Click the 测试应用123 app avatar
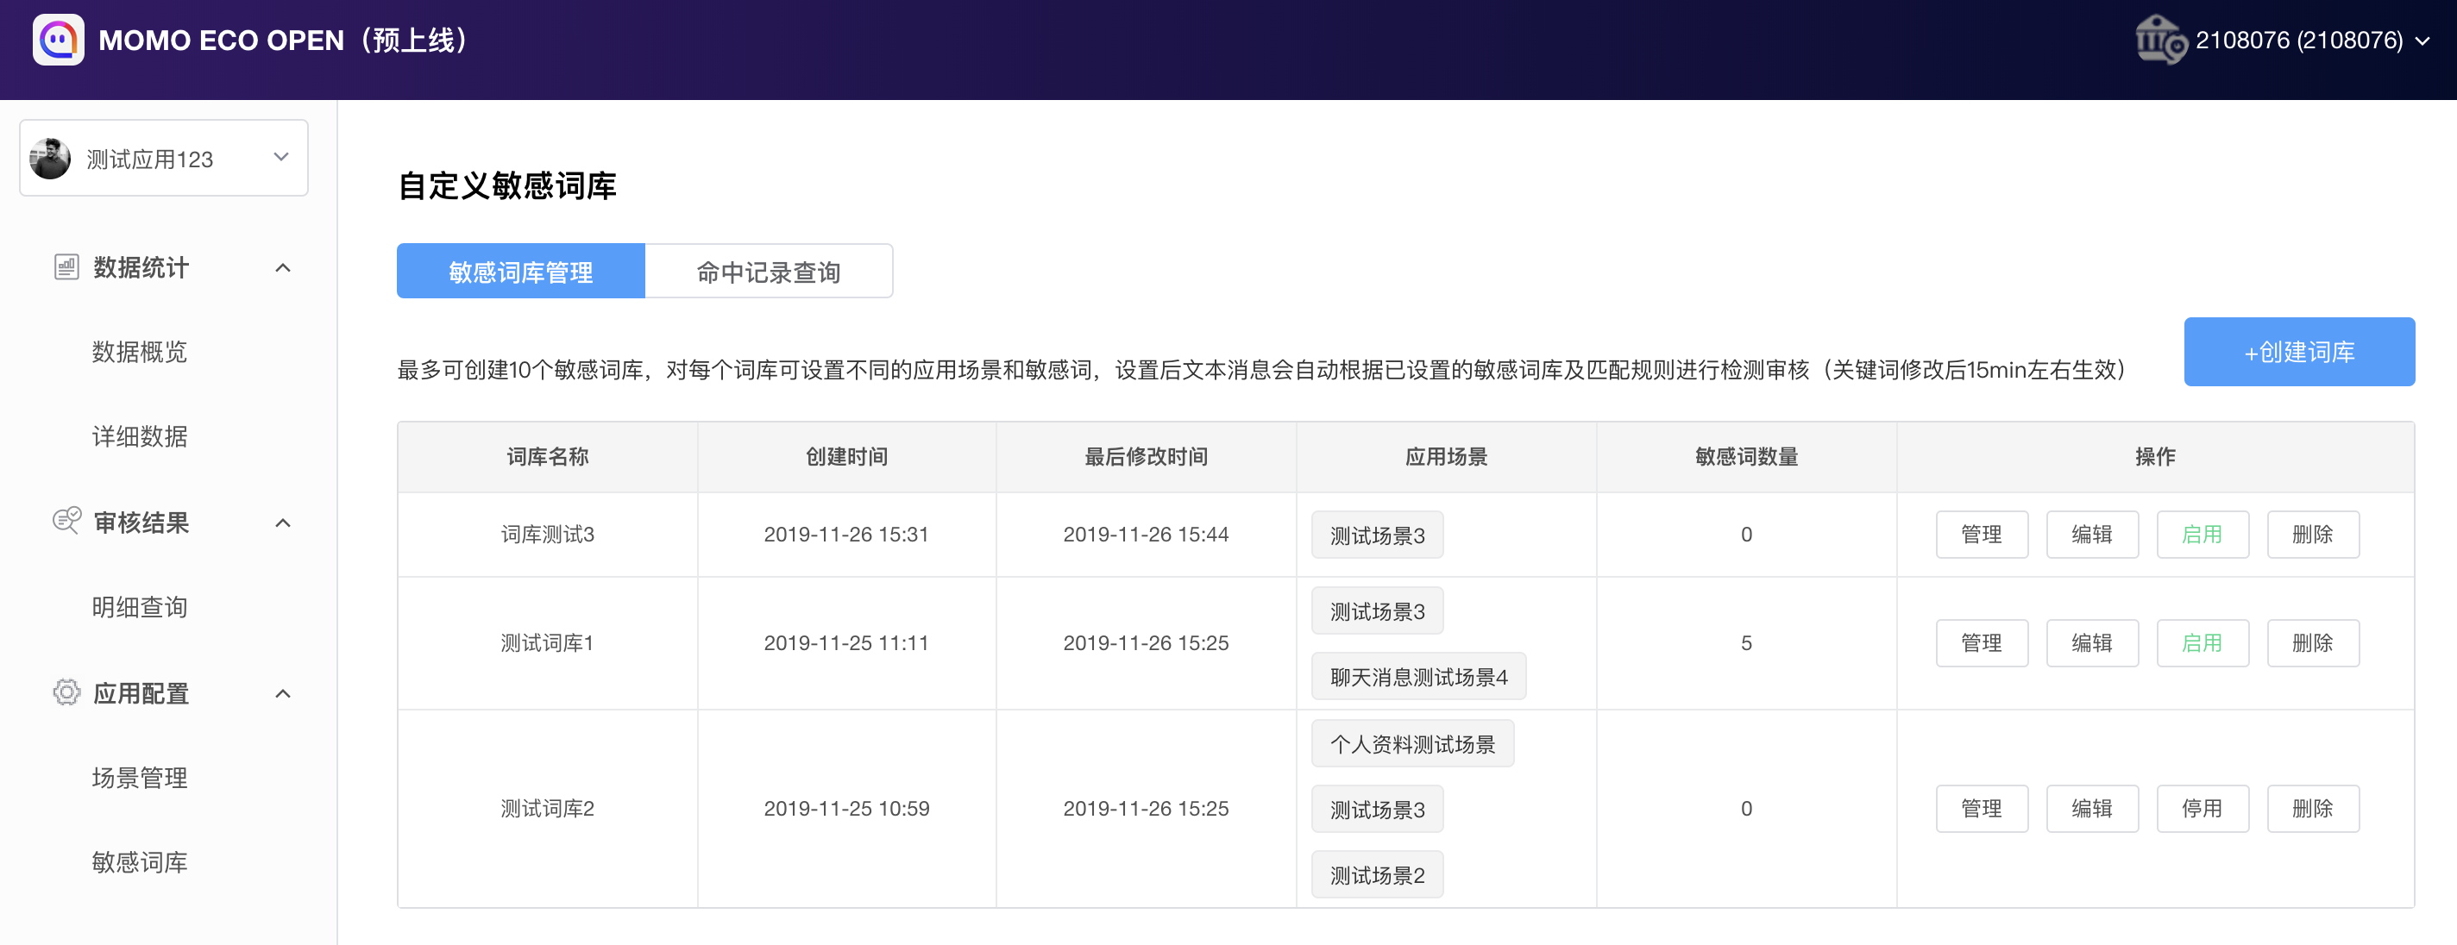This screenshot has width=2457, height=945. point(49,159)
